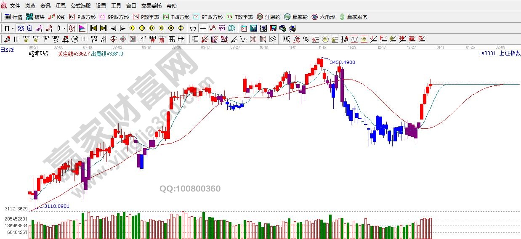Toggle the crosshair cursor button
Screen dimensions: 521x239
pyautogui.click(x=203, y=28)
